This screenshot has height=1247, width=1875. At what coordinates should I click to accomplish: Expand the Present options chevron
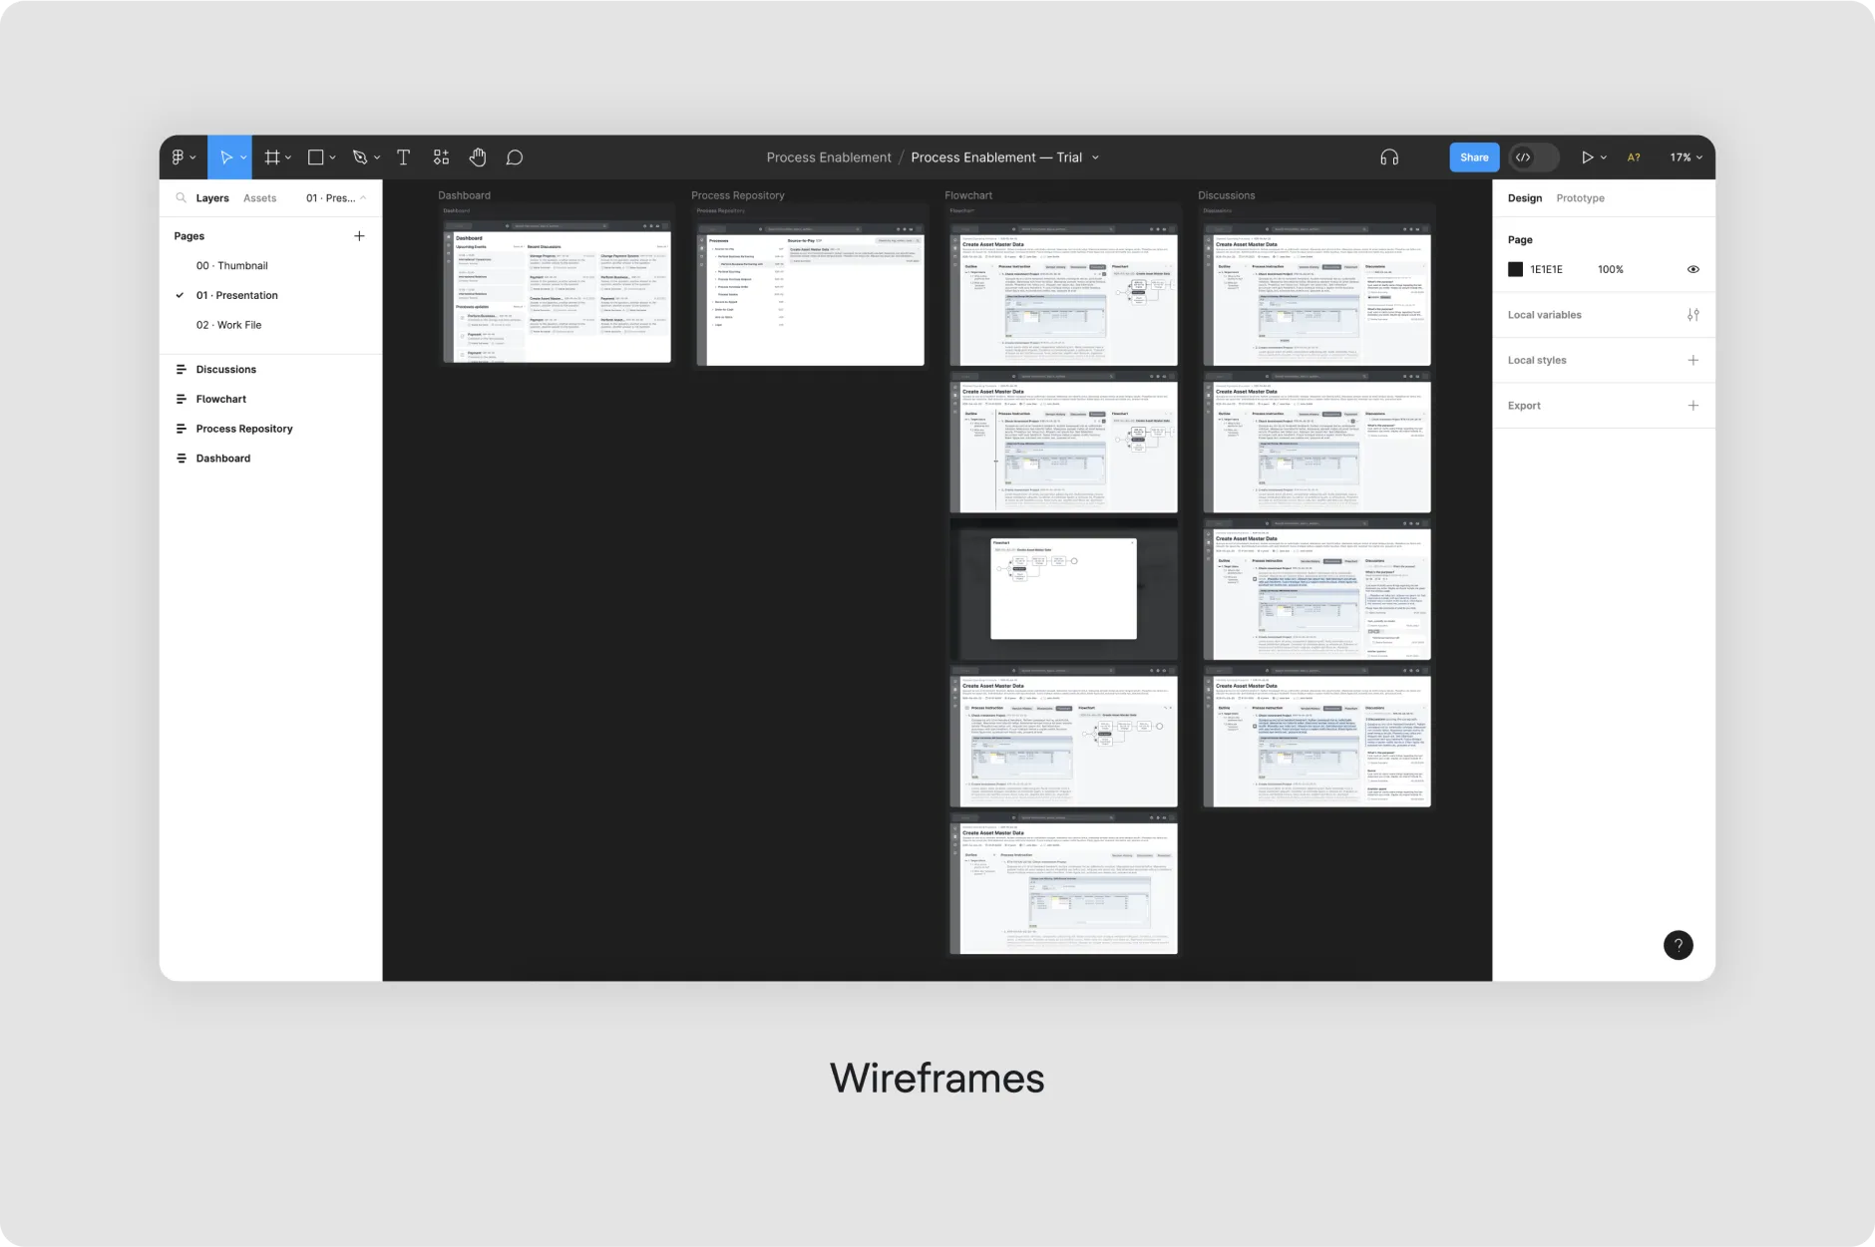[x=1602, y=156]
